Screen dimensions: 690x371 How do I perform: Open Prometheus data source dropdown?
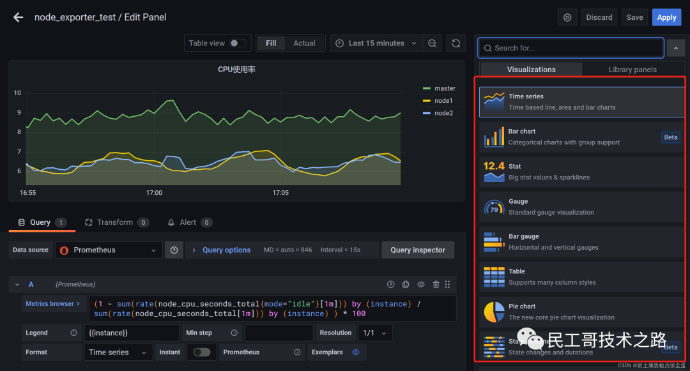click(109, 250)
